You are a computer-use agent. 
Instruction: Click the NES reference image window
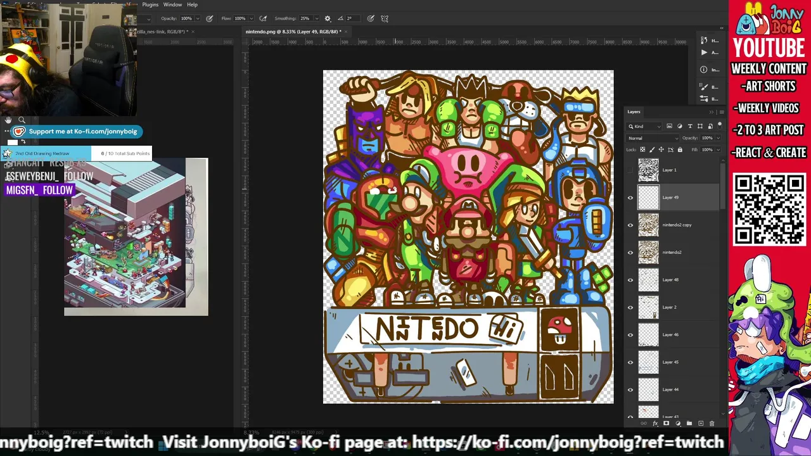136,237
